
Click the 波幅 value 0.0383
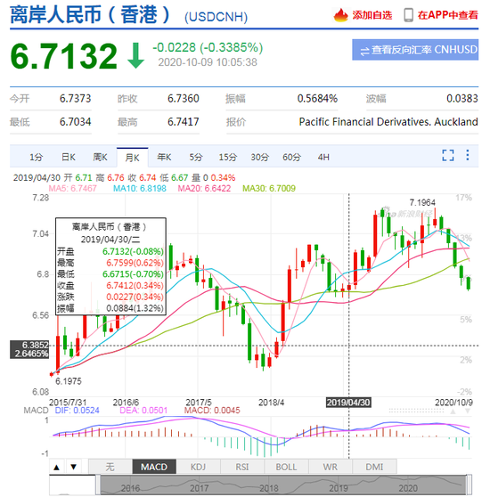pos(462,99)
